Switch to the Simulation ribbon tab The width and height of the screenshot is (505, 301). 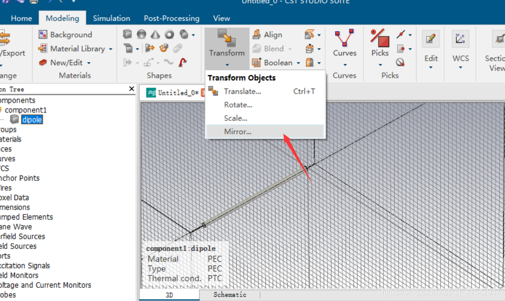coord(111,18)
